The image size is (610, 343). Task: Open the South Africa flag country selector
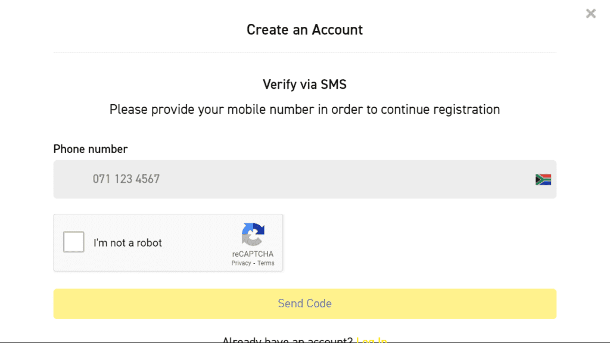[543, 179]
